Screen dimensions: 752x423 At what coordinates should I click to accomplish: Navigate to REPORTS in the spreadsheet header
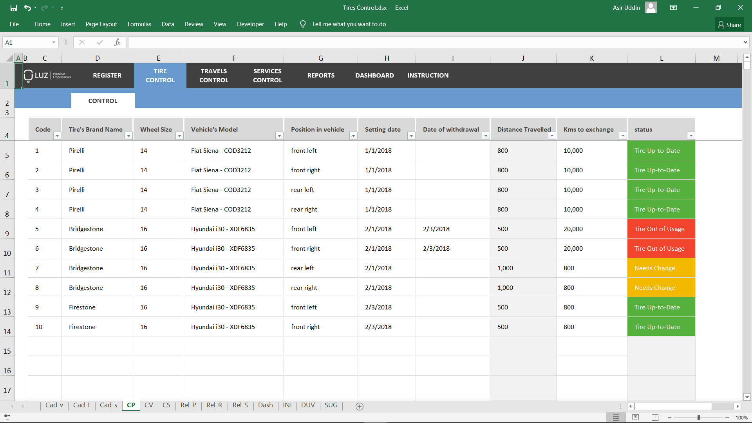pyautogui.click(x=321, y=75)
